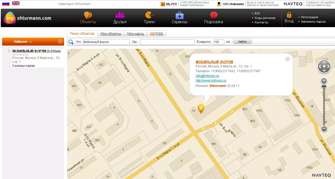Click the Найдено (1) panel header
This screenshot has height=179, width=335.
tap(33, 42)
